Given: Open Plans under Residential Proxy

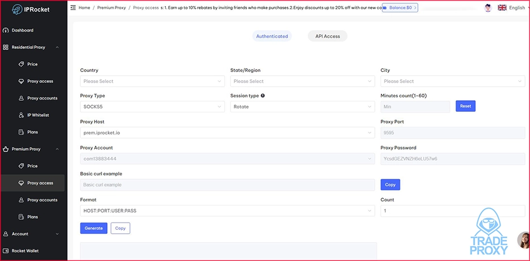Looking at the screenshot, I should (x=32, y=132).
